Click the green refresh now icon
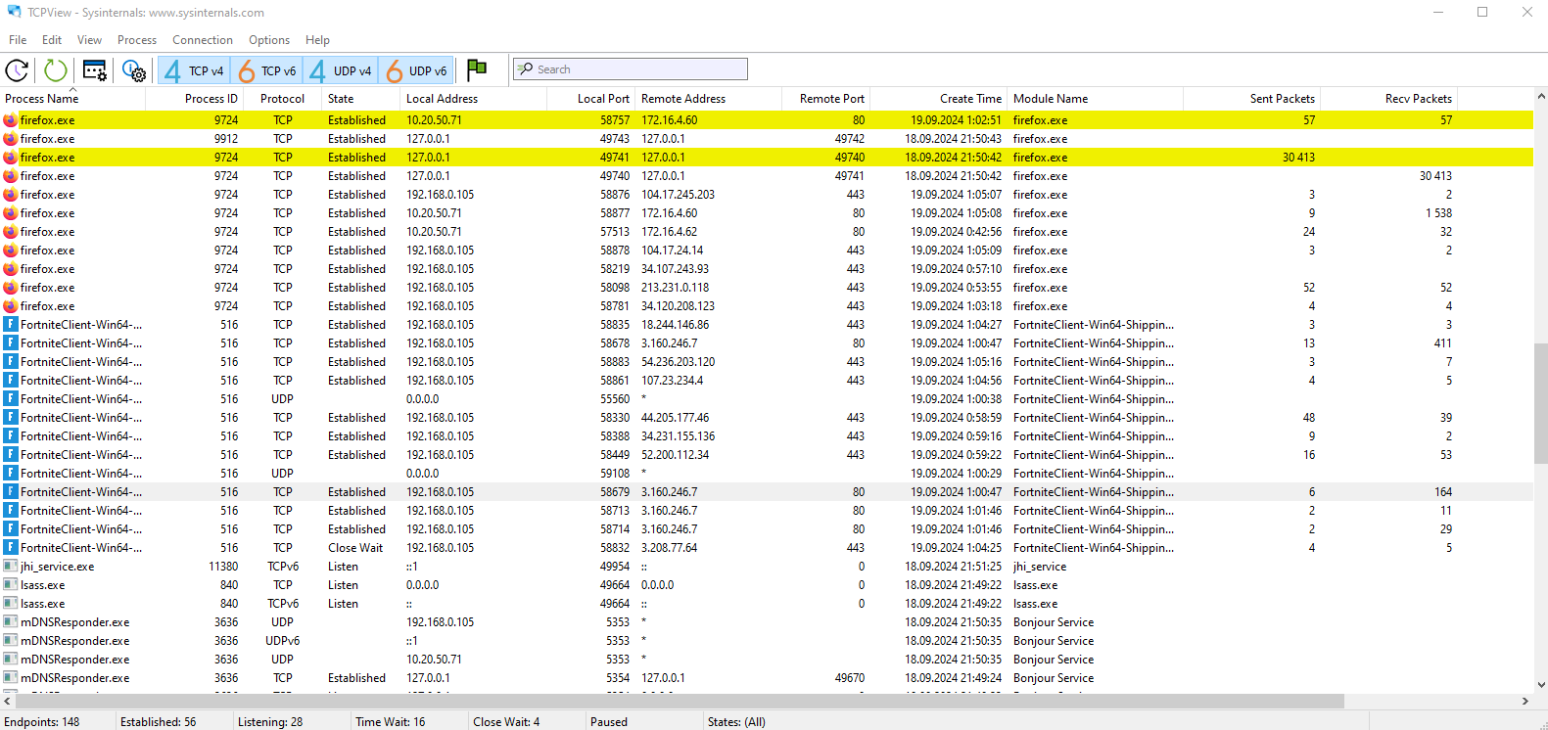The image size is (1548, 730). click(x=56, y=70)
